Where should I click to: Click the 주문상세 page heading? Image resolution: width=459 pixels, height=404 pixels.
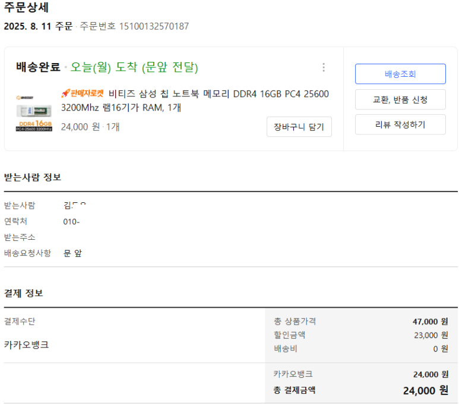click(x=27, y=8)
